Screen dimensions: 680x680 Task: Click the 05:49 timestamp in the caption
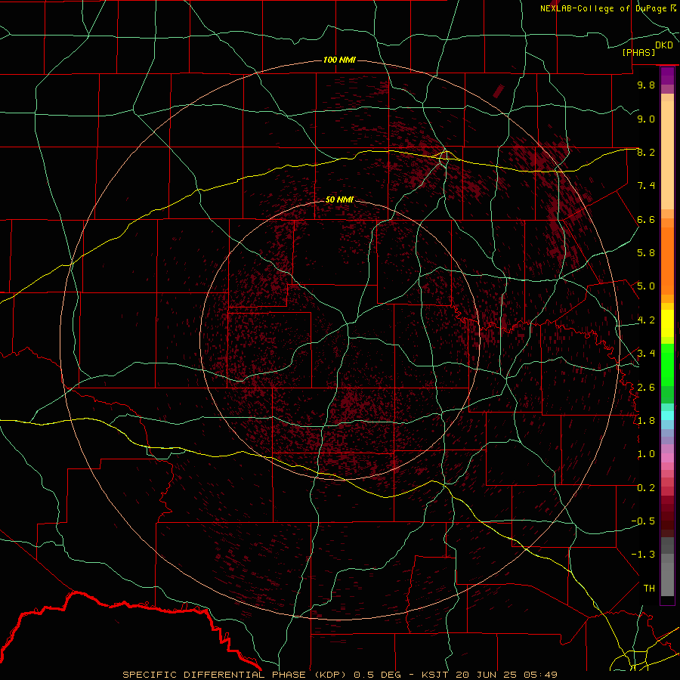[x=542, y=675]
